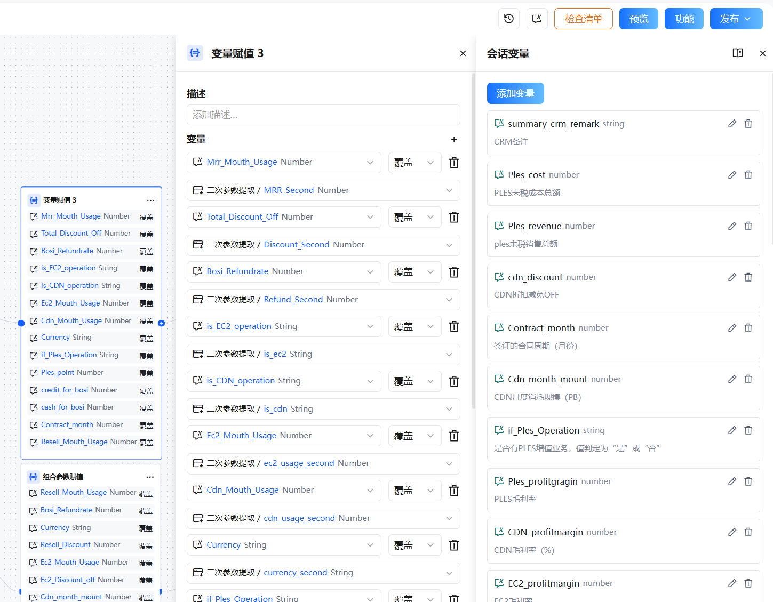Open the 变量赋值 3 node options menu
Image resolution: width=773 pixels, height=602 pixels.
pyautogui.click(x=150, y=200)
